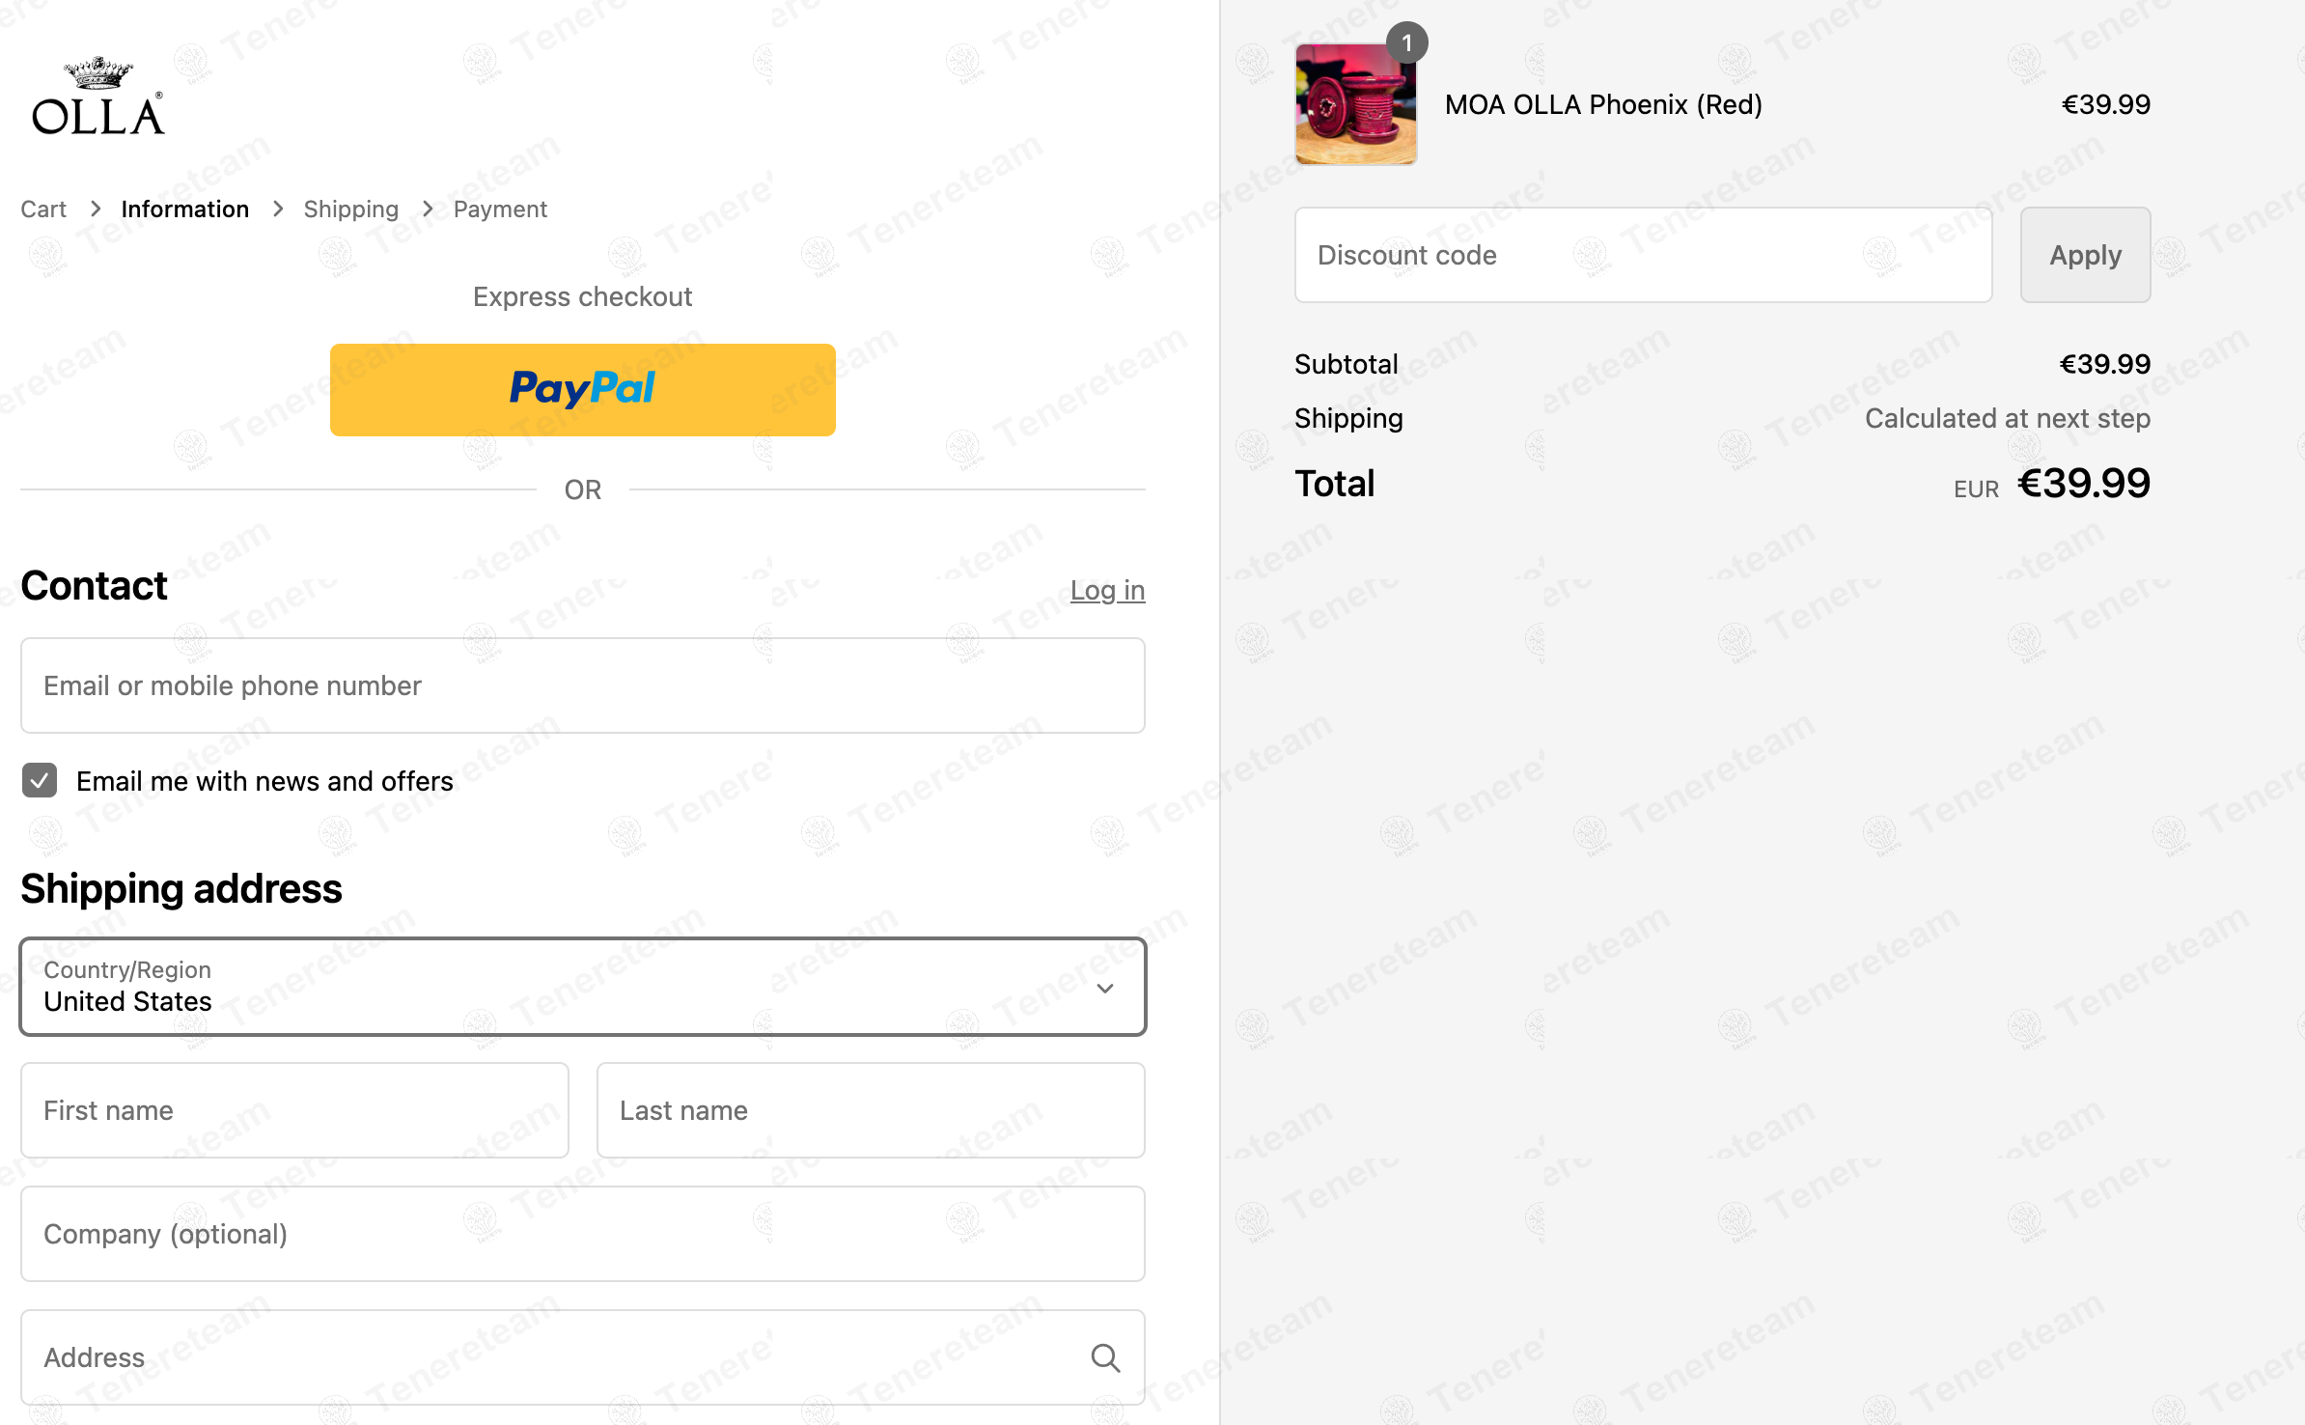
Task: Click the First name field
Action: tap(294, 1110)
